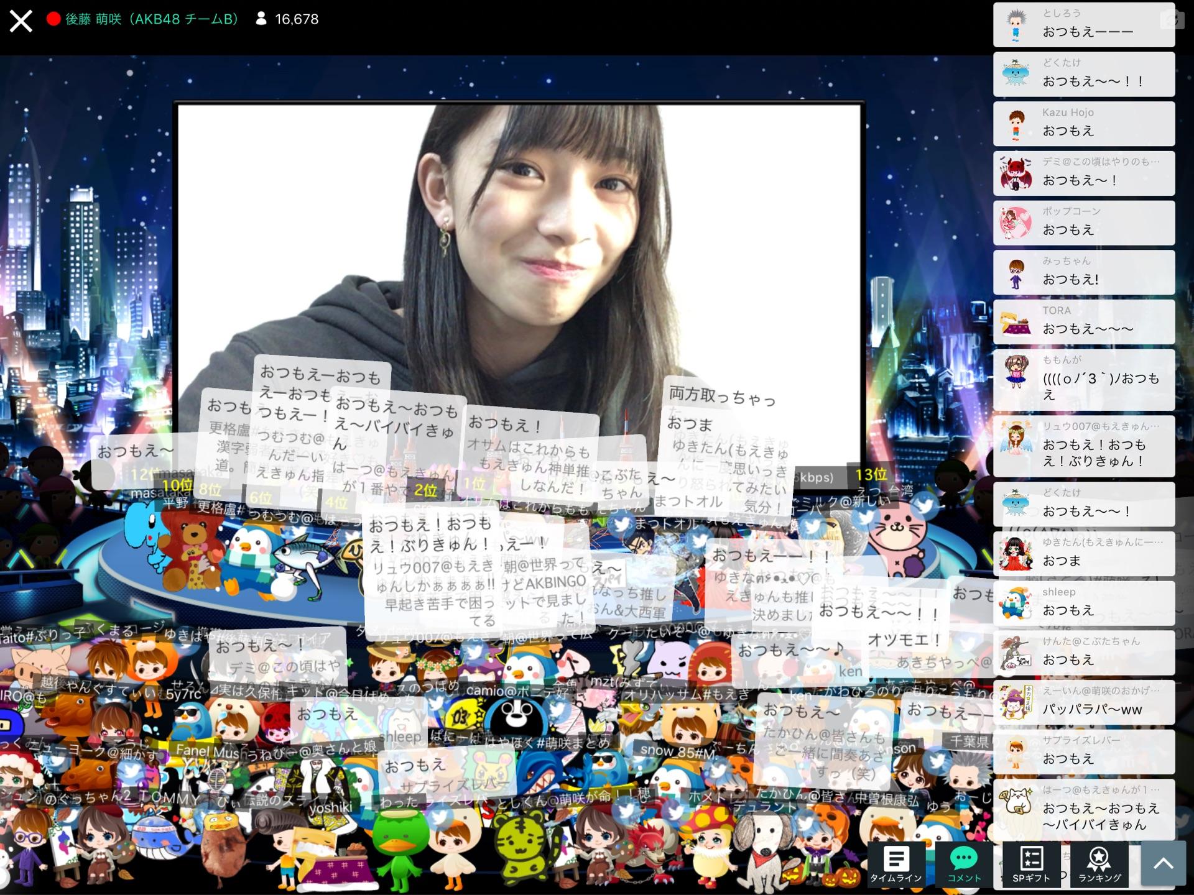Select the コメント comment tab
Screen dimensions: 1194x895
(x=964, y=864)
